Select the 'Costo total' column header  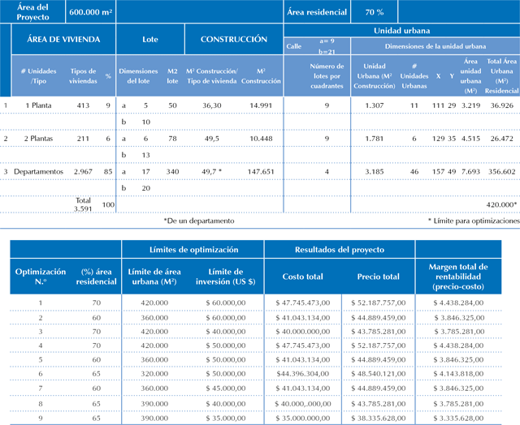tap(302, 277)
